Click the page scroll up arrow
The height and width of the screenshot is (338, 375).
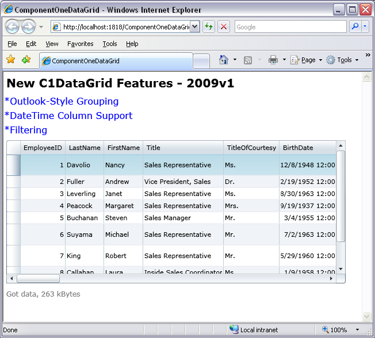366,76
